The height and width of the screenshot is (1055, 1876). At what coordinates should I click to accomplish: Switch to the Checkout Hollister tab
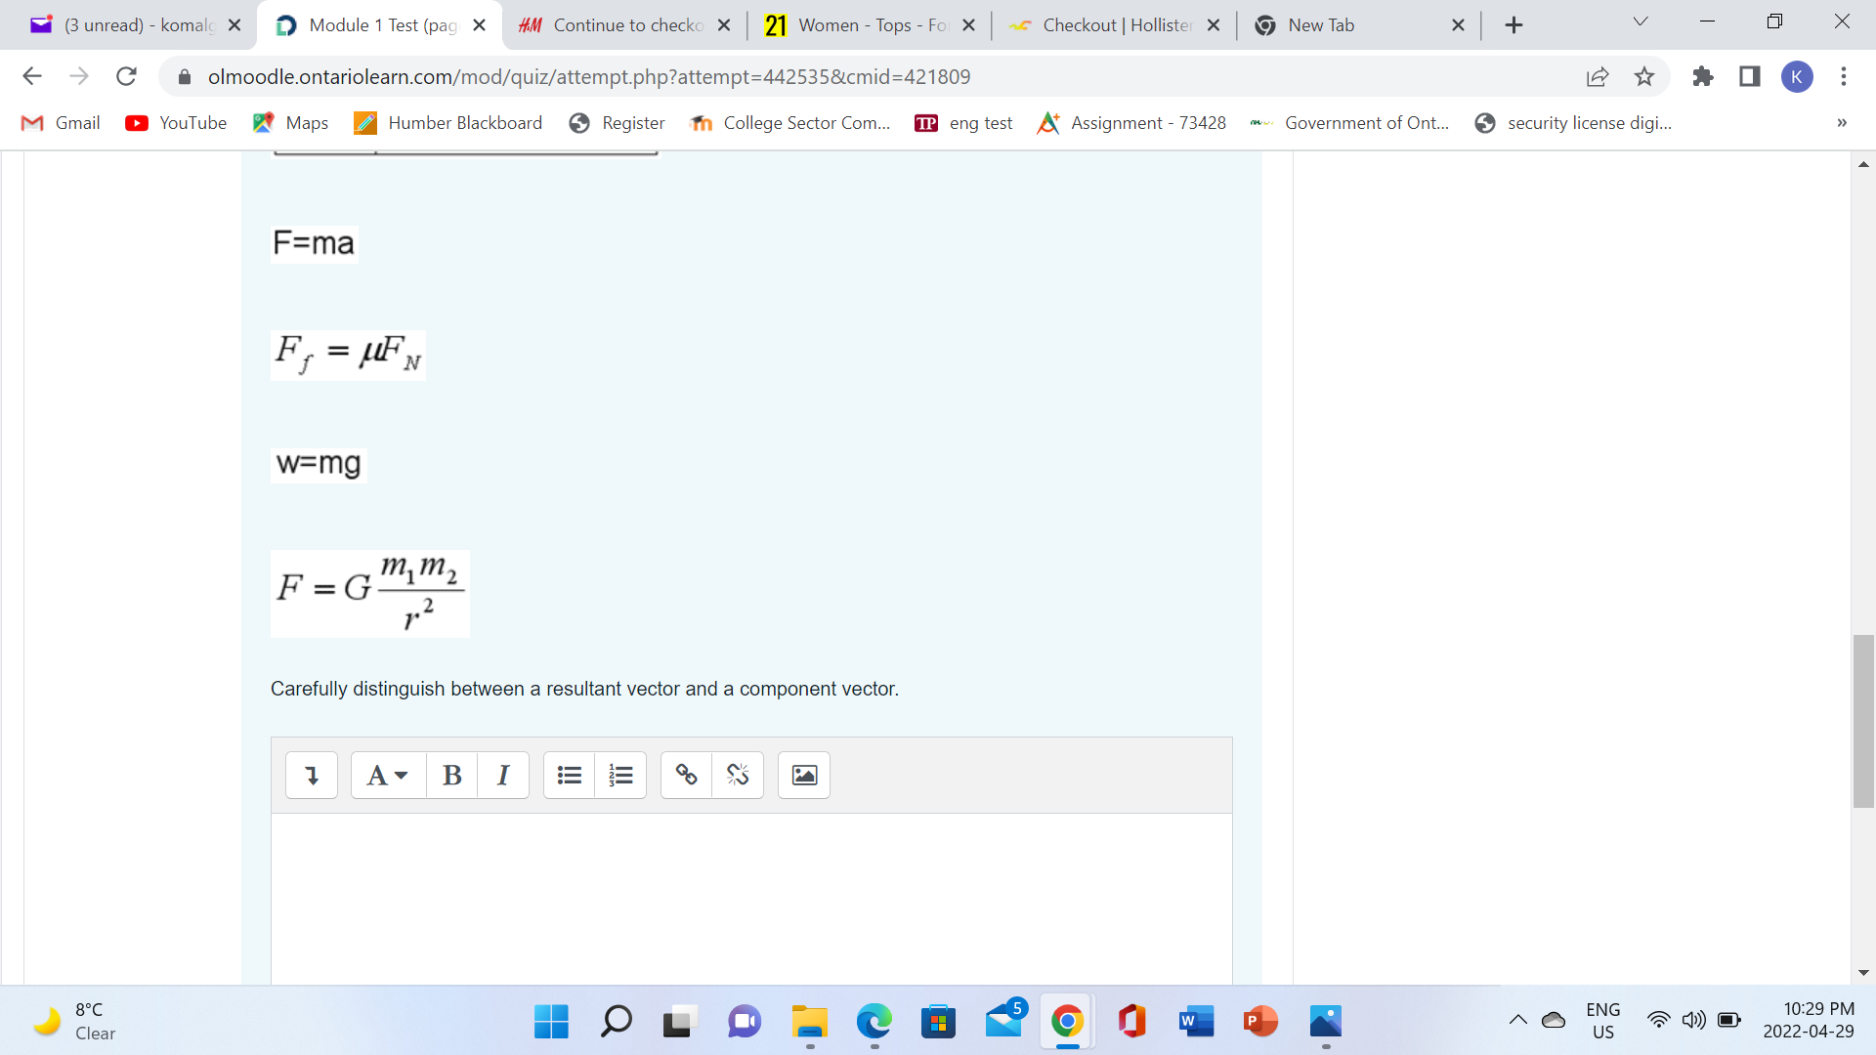(x=1114, y=25)
